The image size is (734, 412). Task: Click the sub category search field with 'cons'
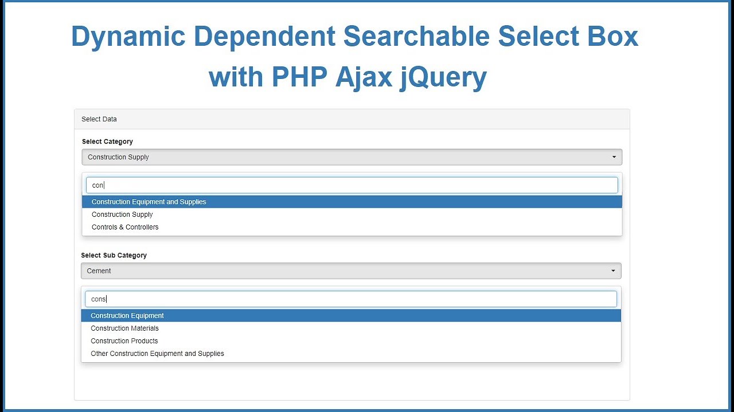(x=351, y=299)
